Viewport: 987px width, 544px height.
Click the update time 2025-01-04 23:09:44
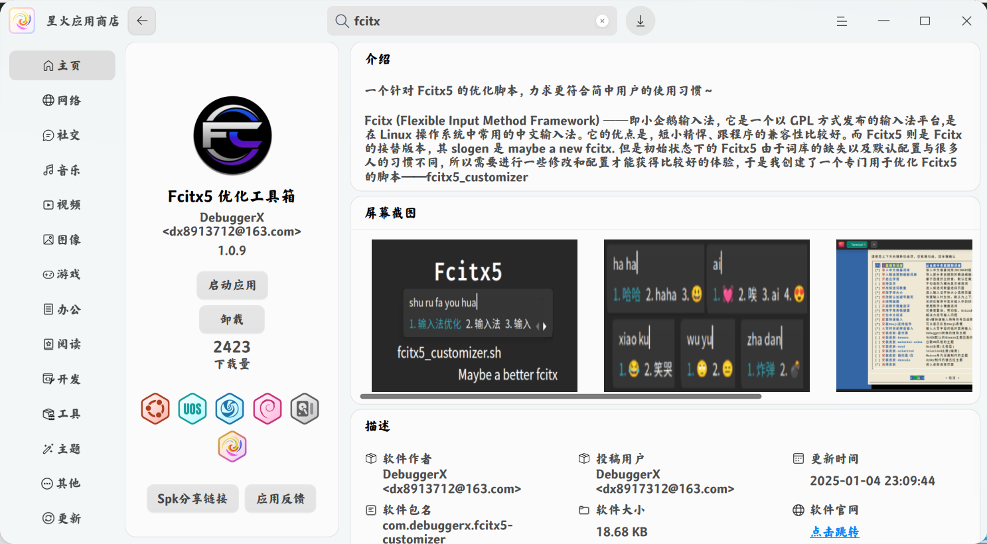(872, 481)
